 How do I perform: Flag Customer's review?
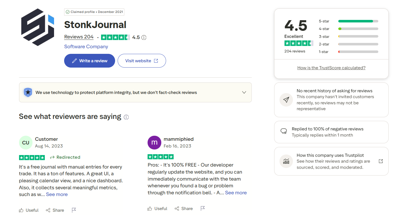74,210
